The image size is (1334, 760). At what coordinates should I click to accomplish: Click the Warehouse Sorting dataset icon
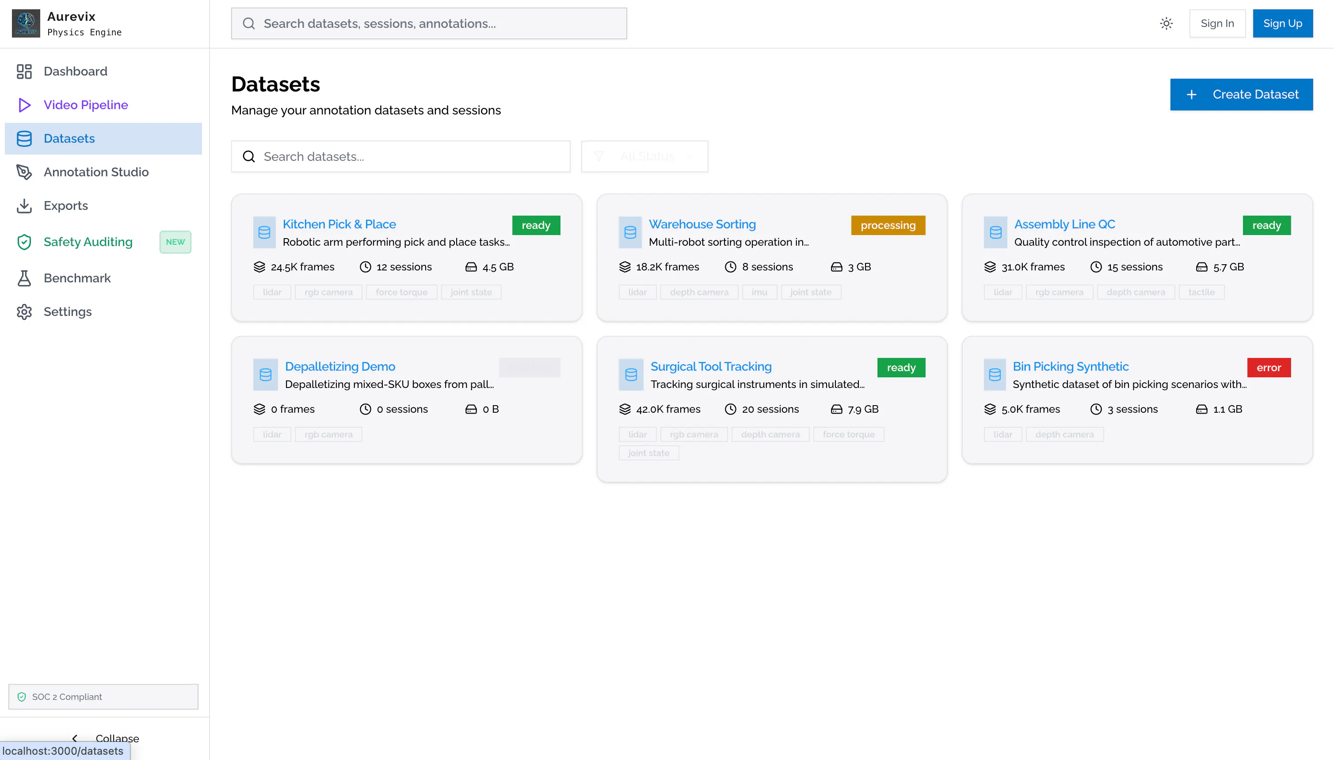[x=630, y=232]
